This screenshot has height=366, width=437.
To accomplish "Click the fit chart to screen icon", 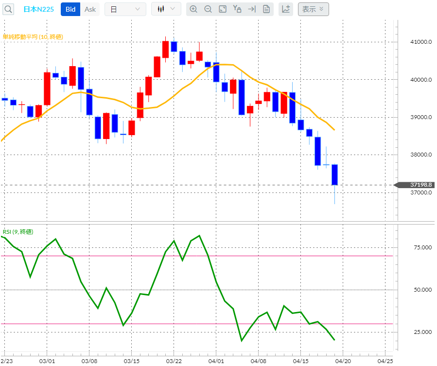I will coord(223,9).
